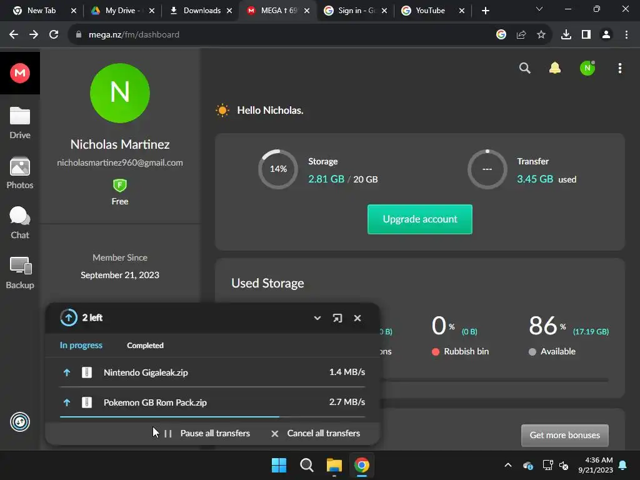
Task: Share this page via share icon
Action: 521,35
